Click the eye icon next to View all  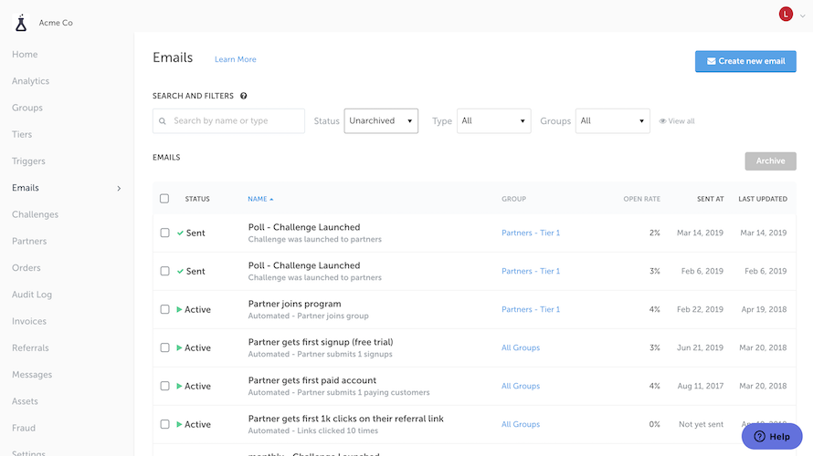pyautogui.click(x=662, y=121)
